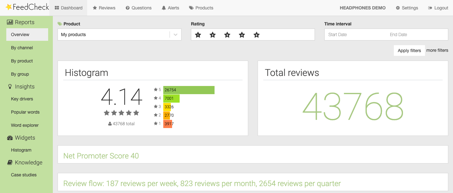Toggle the 3-star rating filter
Screen dimensions: 453x193
227,35
